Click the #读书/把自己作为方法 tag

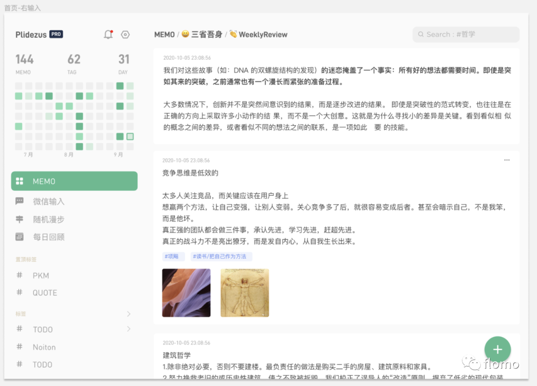coord(221,256)
